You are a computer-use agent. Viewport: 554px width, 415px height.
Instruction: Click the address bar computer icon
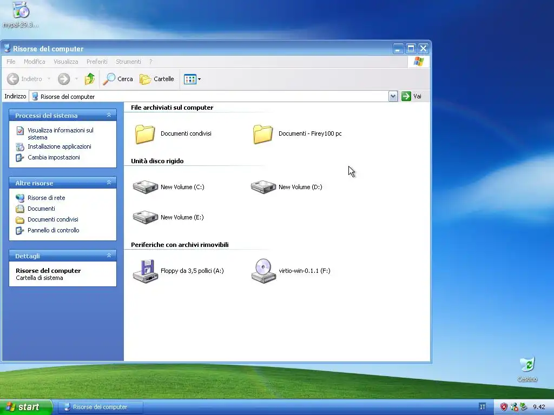point(35,96)
